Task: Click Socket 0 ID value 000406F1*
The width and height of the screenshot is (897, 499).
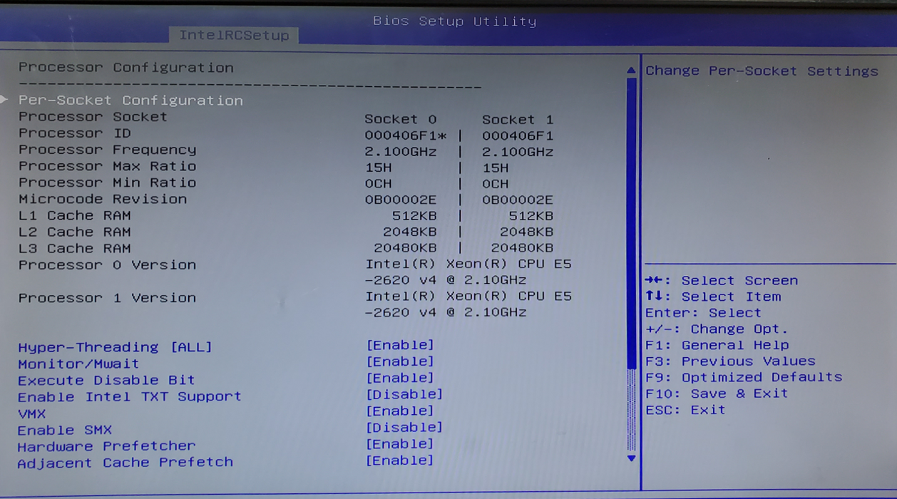Action: coord(406,135)
